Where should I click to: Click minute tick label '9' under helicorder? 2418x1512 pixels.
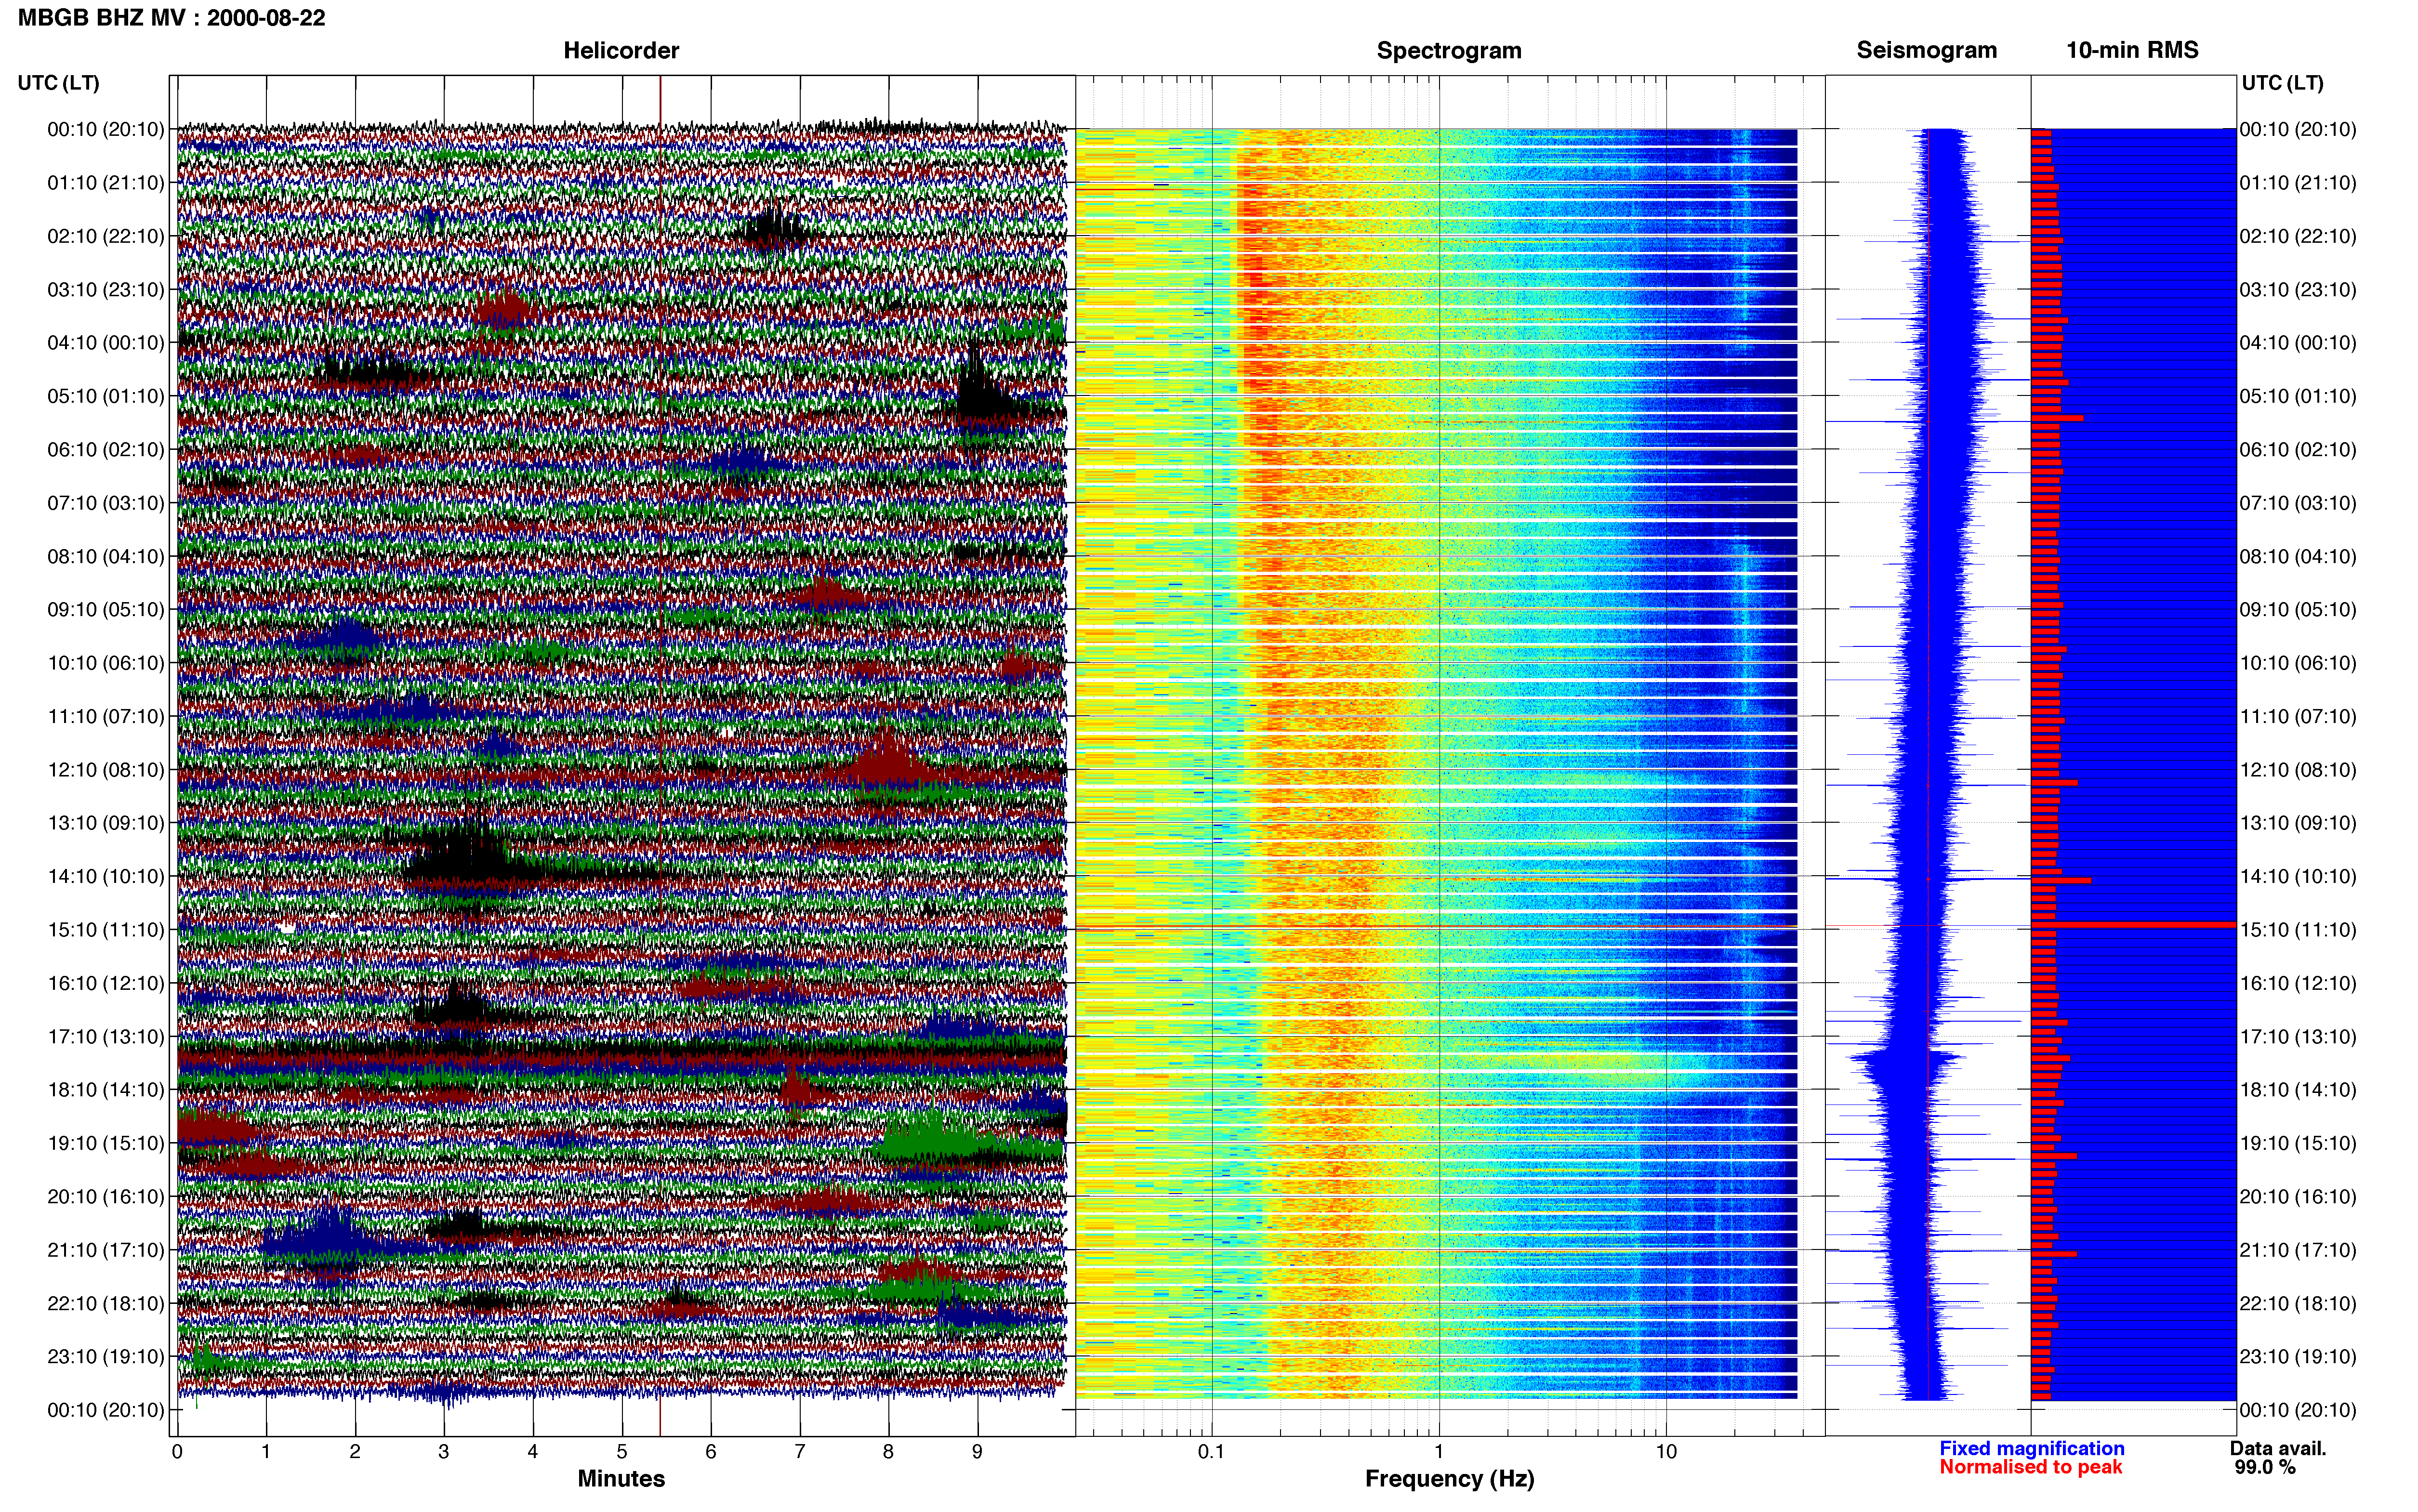tap(977, 1451)
